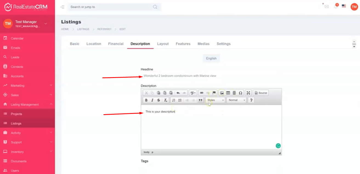The width and height of the screenshot is (360, 174).
Task: Open the Styles dropdown
Action: pyautogui.click(x=215, y=100)
